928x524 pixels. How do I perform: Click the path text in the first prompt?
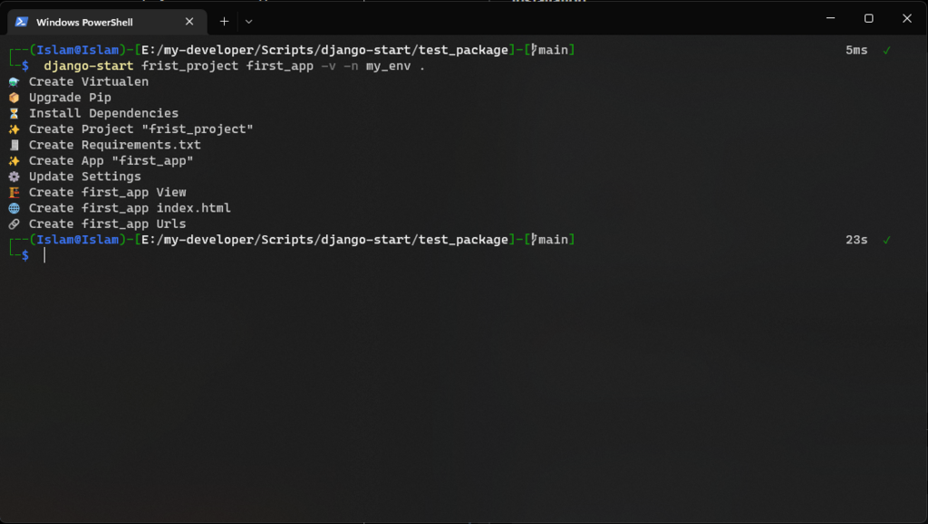pos(324,50)
